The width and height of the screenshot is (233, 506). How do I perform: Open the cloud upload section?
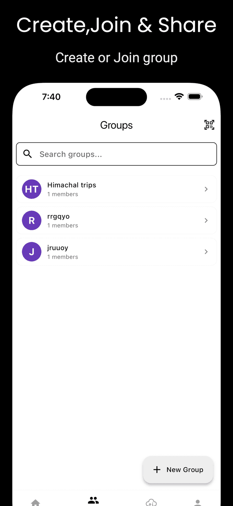pos(151,502)
